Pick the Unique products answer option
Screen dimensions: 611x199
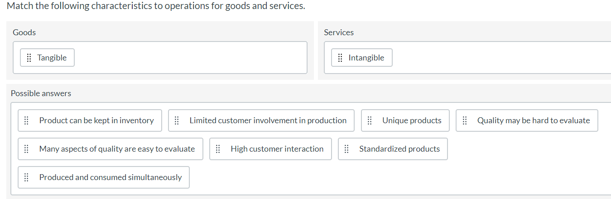click(x=411, y=120)
